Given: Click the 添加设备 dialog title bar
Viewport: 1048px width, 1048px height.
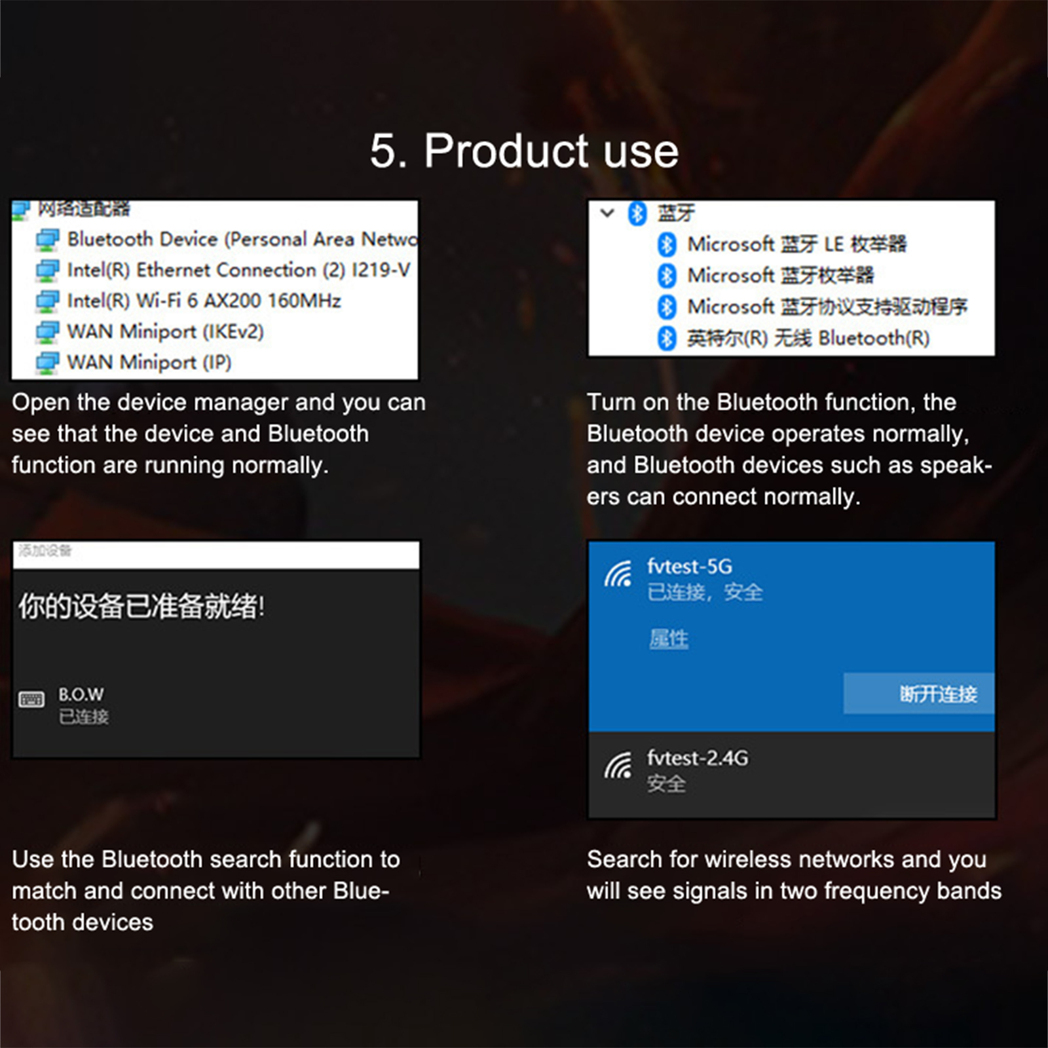Looking at the screenshot, I should (x=215, y=554).
